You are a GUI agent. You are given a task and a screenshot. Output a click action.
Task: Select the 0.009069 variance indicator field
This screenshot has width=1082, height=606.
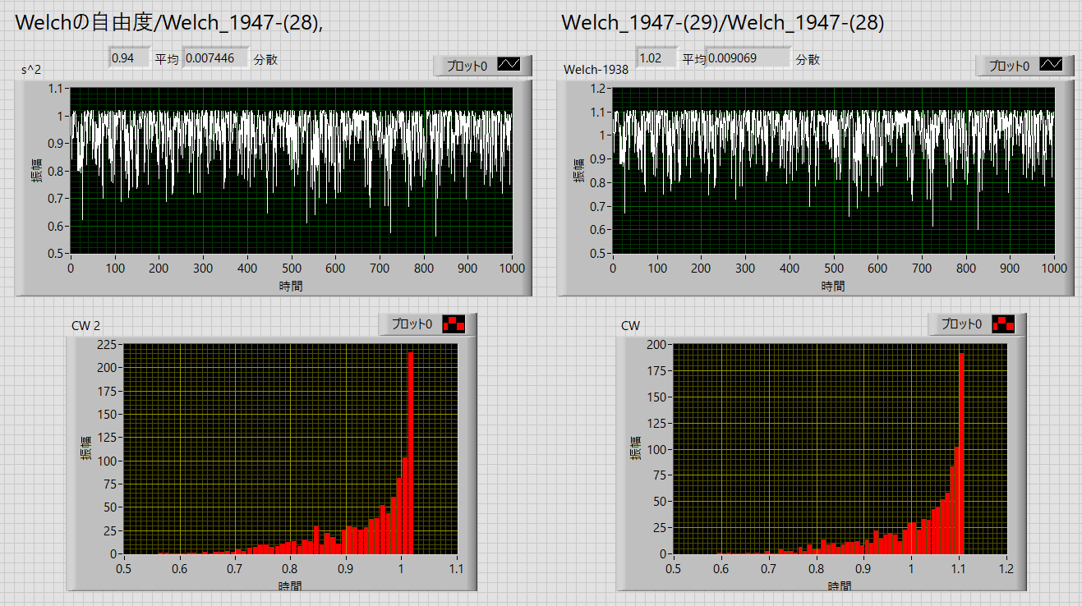coord(747,57)
